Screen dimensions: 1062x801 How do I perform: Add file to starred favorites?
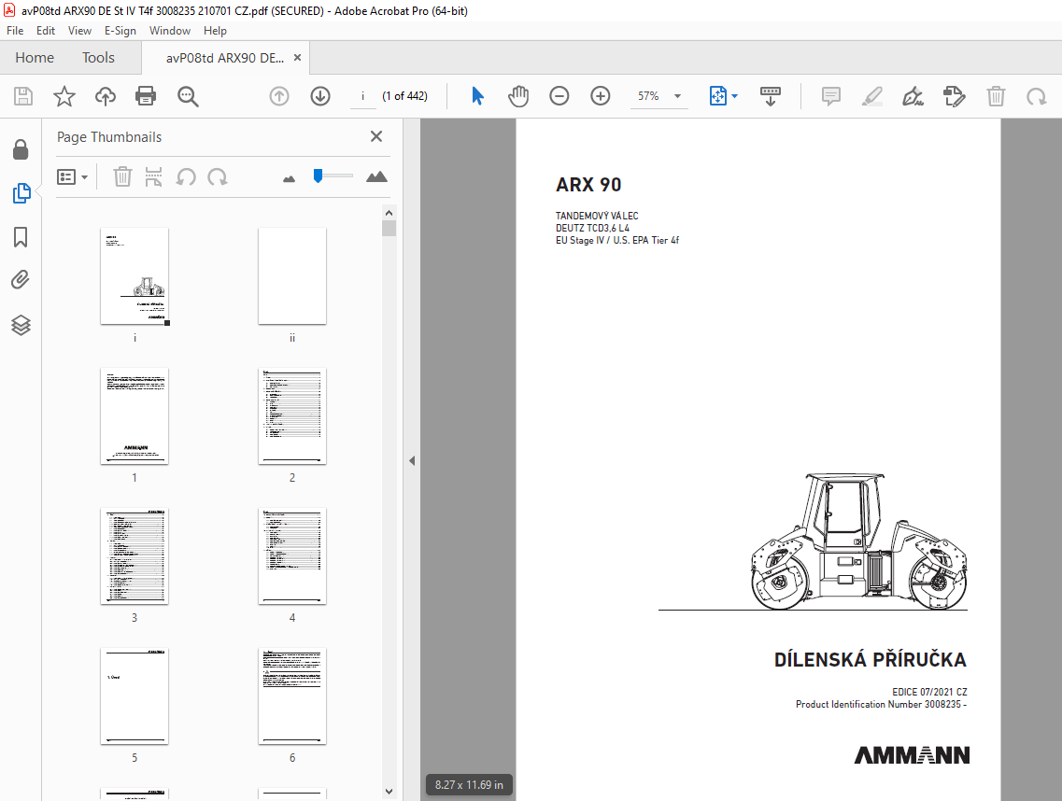click(x=64, y=96)
